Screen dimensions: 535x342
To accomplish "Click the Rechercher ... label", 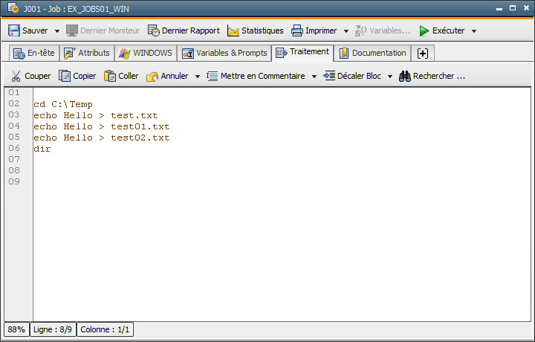I will point(439,76).
